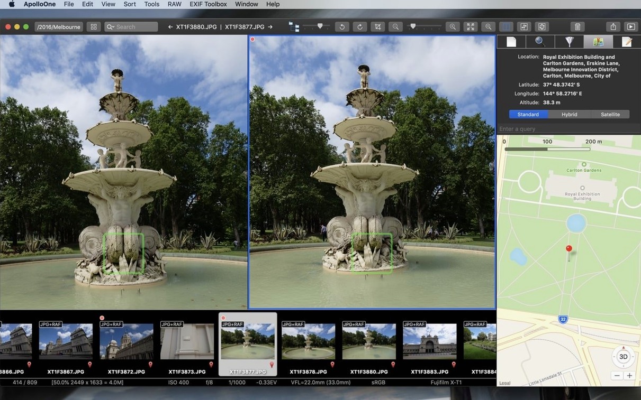Click the map Enter a query field
Viewport: 641px width, 400px height.
[568, 129]
